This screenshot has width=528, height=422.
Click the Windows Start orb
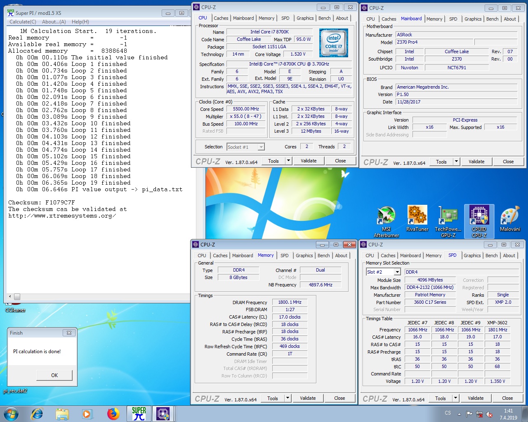pos(11,414)
